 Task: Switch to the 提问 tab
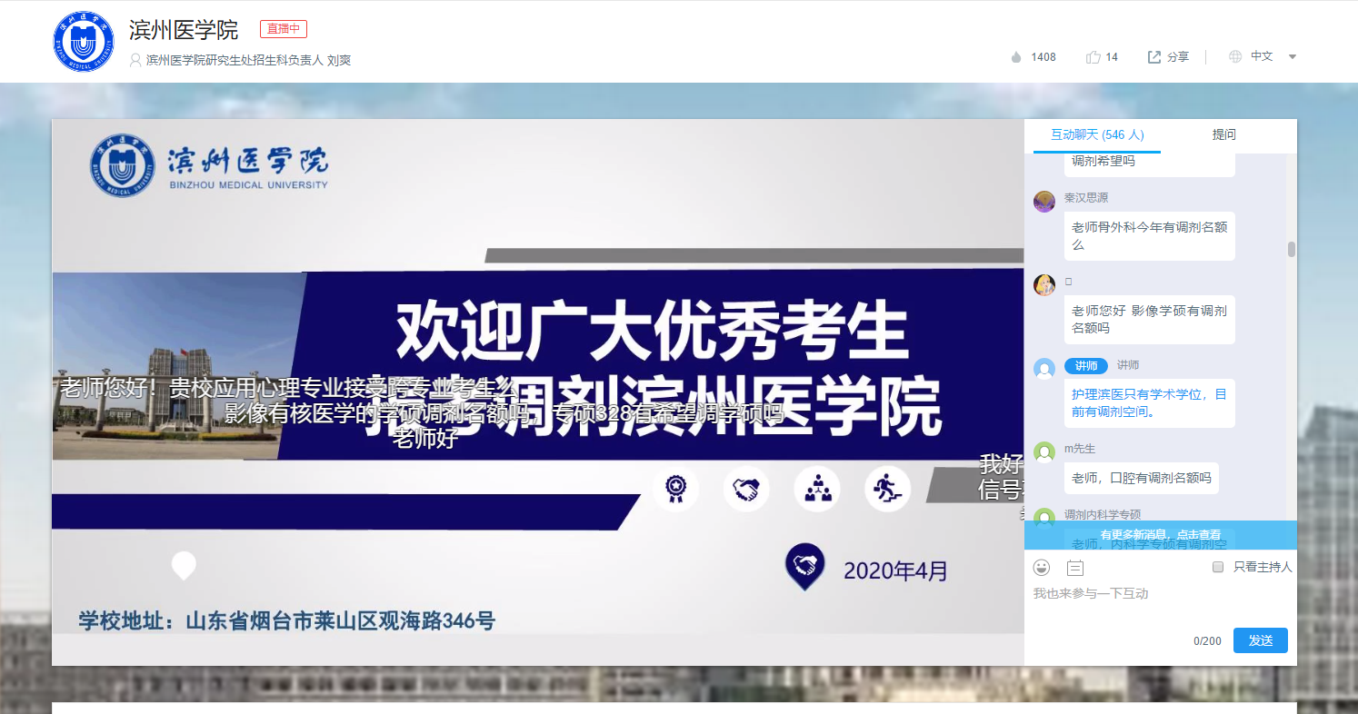coord(1223,134)
